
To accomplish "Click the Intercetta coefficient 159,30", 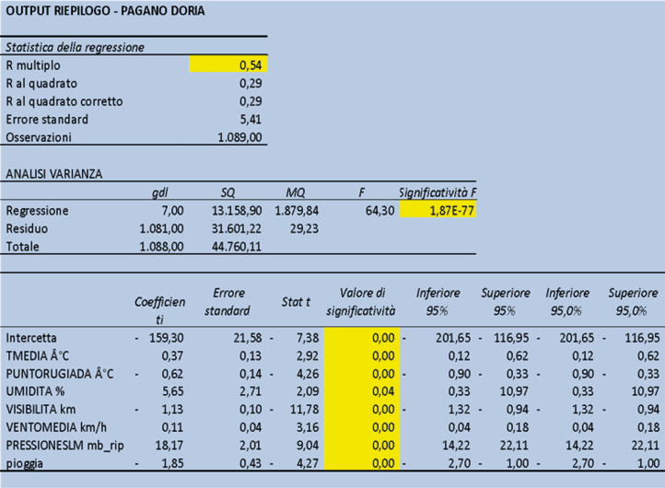I will [166, 338].
